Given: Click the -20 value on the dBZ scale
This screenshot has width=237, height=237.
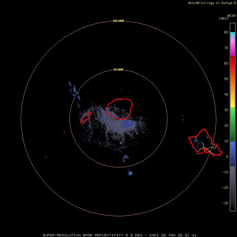Looking at the screenshot, I should pos(225,188).
